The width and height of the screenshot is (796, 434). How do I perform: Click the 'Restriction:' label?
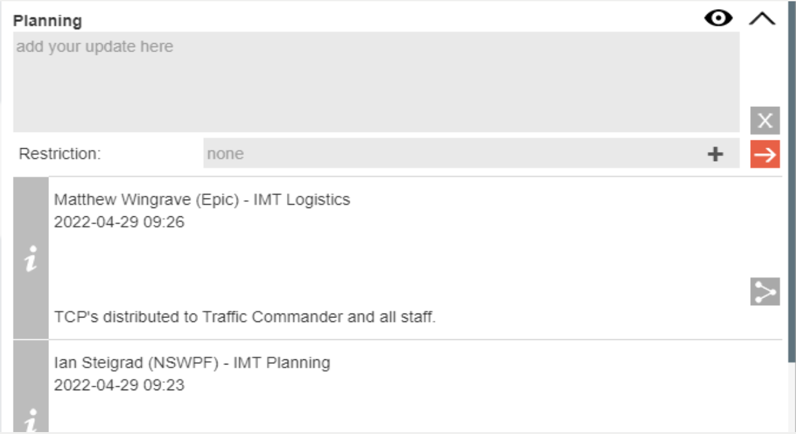click(60, 154)
